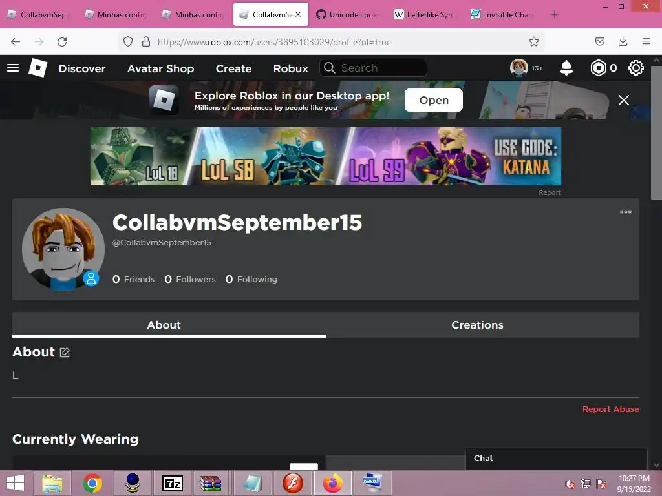Screen dimensions: 662x496
Task: Click the CollabvmSeptember15 profile avatar picture
Action: [x=63, y=249]
